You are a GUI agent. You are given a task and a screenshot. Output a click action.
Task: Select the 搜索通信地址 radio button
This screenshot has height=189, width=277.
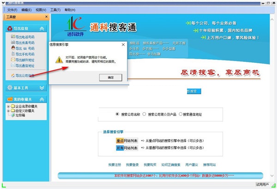pos(181,114)
